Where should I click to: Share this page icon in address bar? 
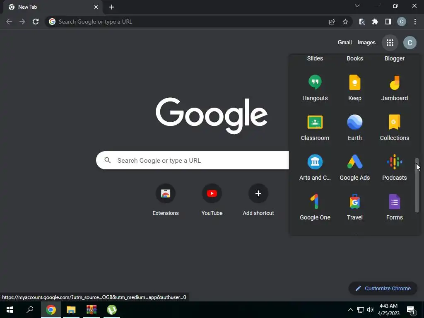(332, 22)
